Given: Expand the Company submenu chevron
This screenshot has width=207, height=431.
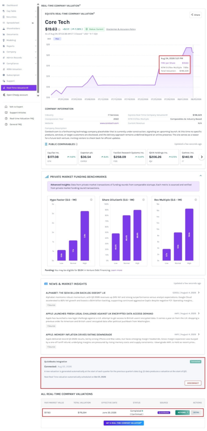Looking at the screenshot, I should click(x=35, y=52).
